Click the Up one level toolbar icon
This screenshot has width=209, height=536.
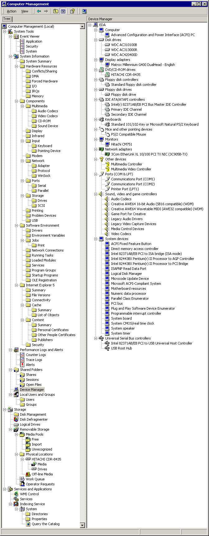tap(56, 11)
